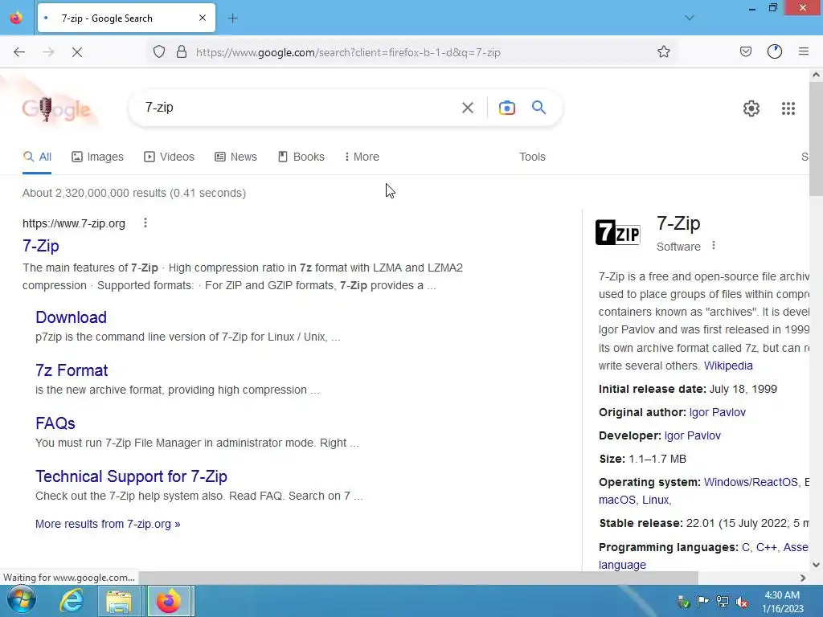Close the 7-zip Google Search tab
The image size is (823, 617).
click(x=203, y=18)
